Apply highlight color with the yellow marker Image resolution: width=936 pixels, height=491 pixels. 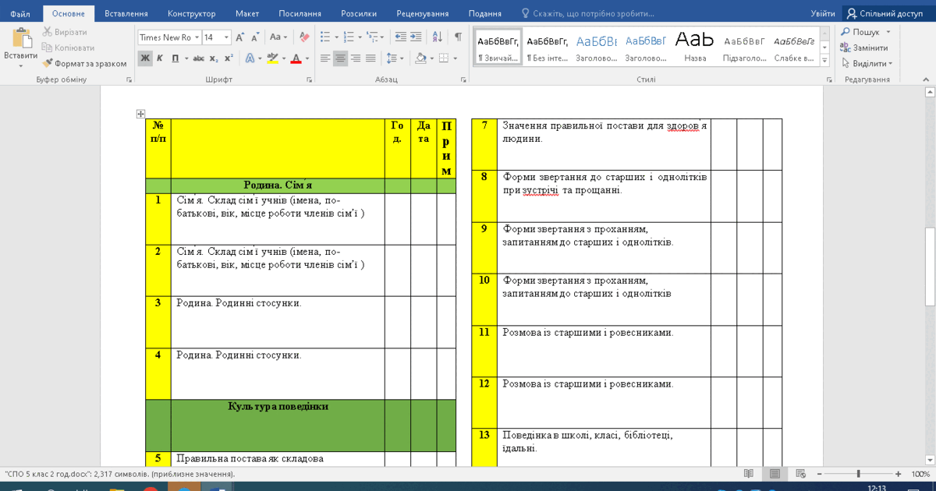click(272, 58)
